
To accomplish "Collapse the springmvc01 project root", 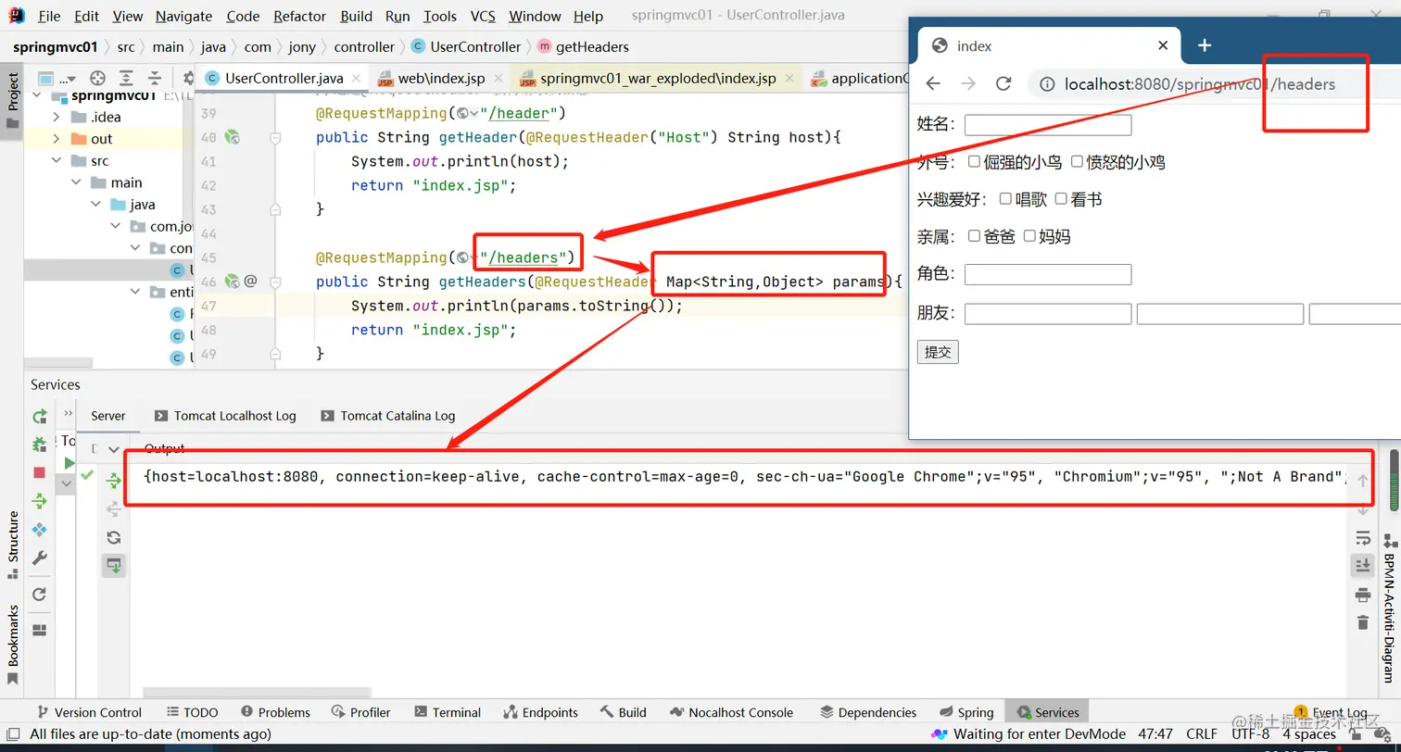I will 37,95.
